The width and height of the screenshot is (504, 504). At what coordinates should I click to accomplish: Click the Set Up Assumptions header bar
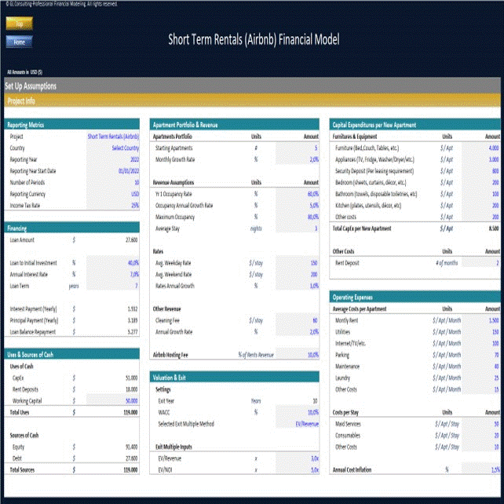[252, 86]
